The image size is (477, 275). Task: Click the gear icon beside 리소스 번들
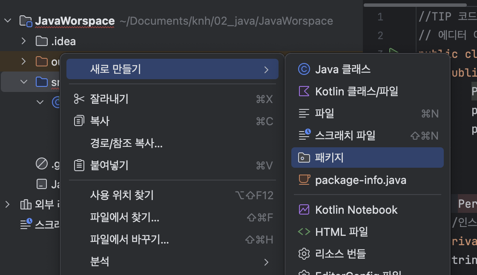(x=304, y=253)
